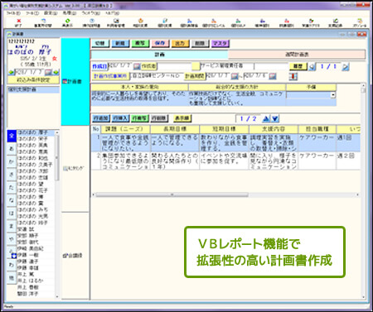Viewport: 373px width, 312px height.
Task: Click the blue down triangle beside 1/2
Action: pyautogui.click(x=275, y=119)
